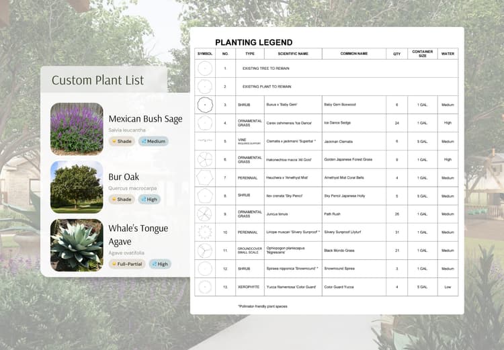
Task: Click the Jackman Clematis common name
Action: pyautogui.click(x=338, y=142)
